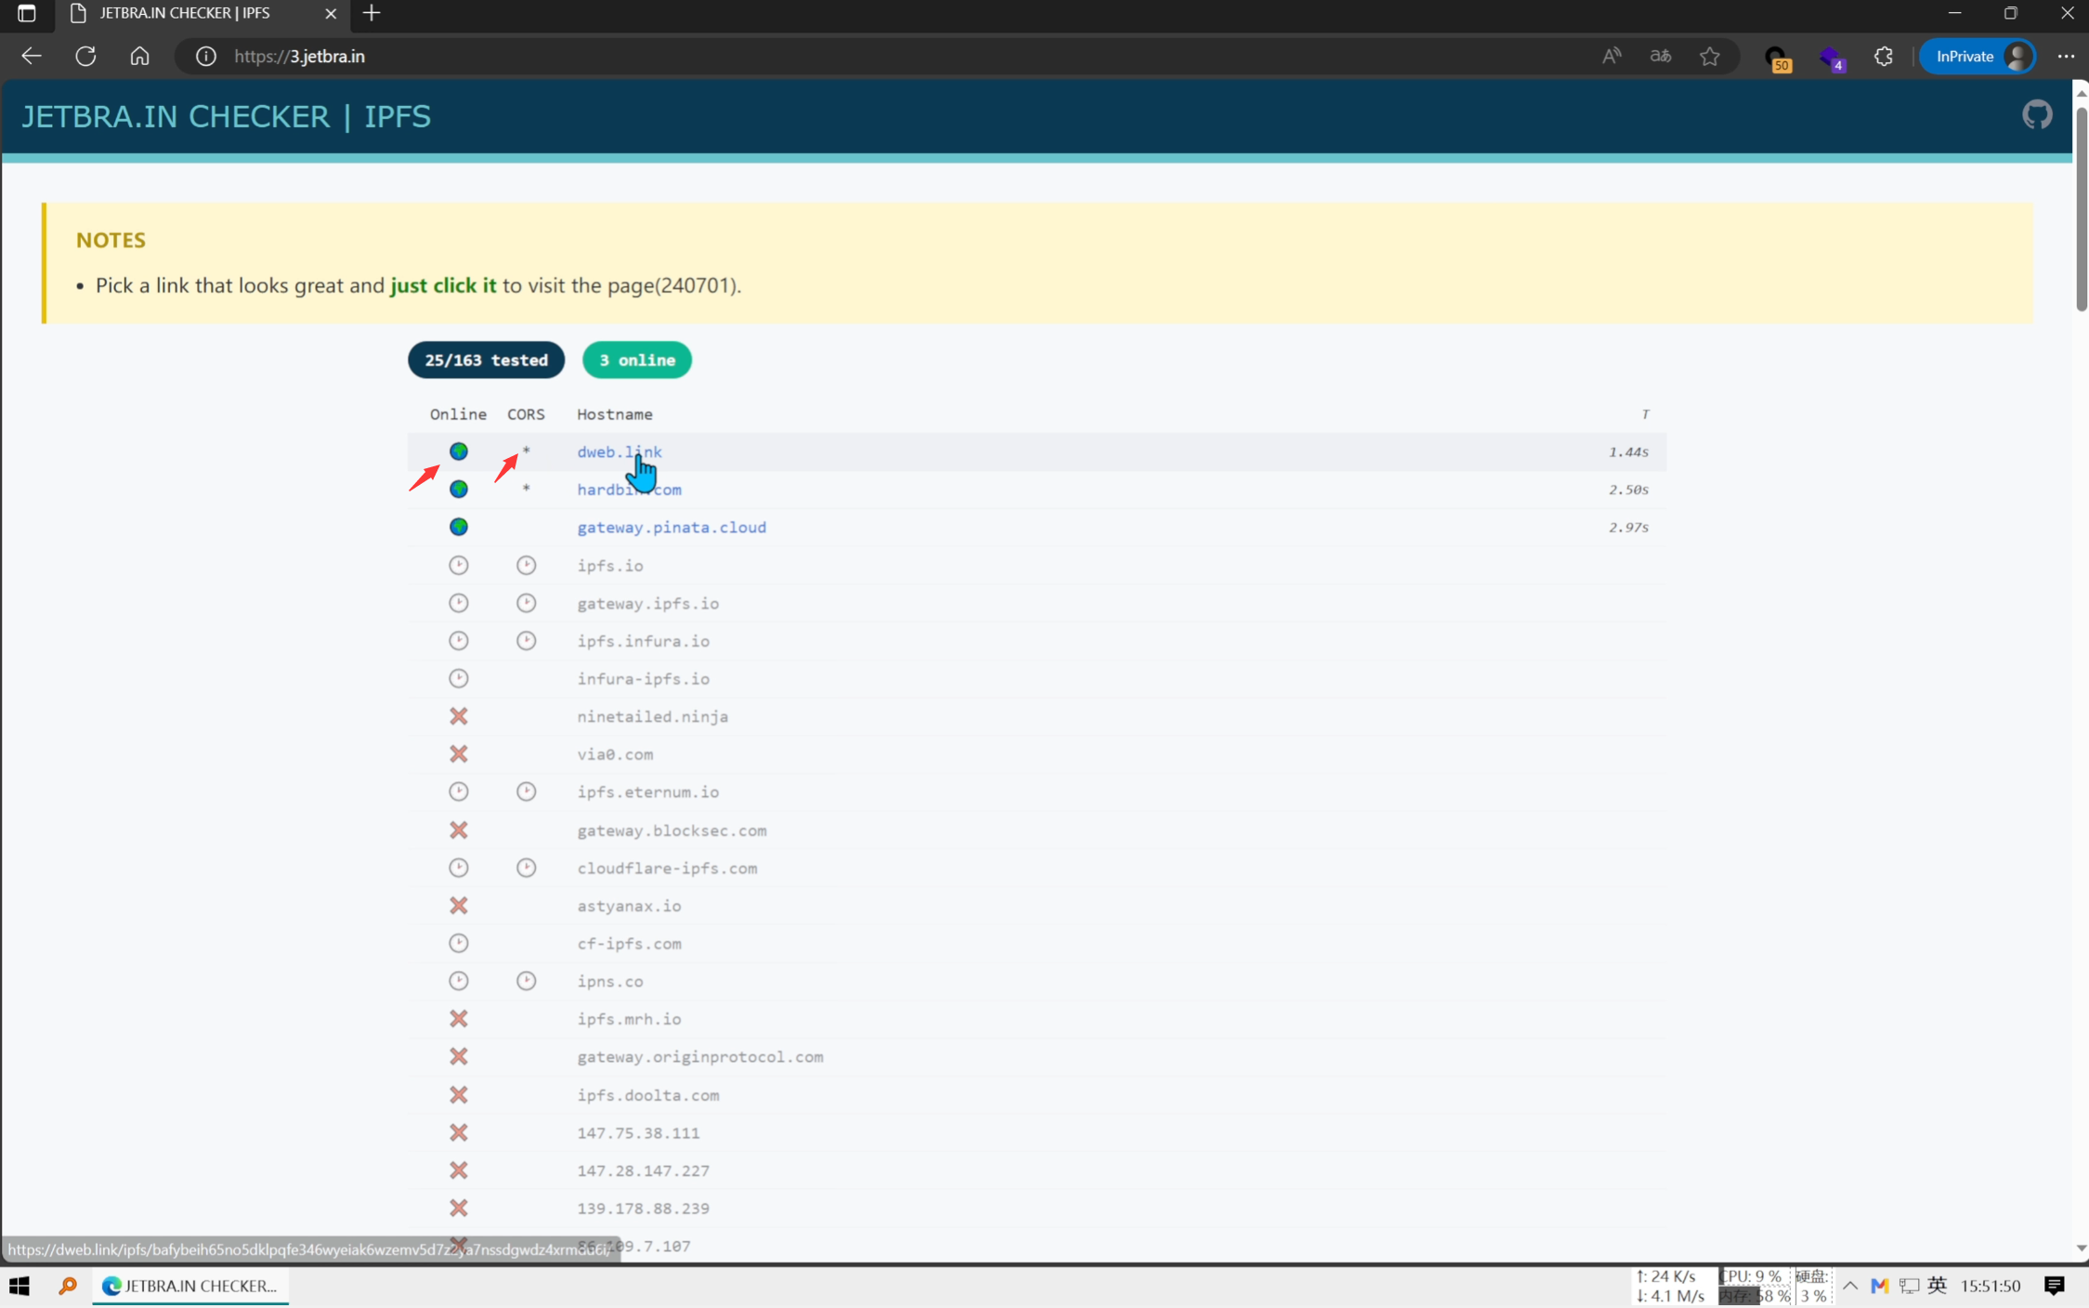Click the ipfs.eternum.io hostname
This screenshot has width=2089, height=1308.
click(647, 791)
